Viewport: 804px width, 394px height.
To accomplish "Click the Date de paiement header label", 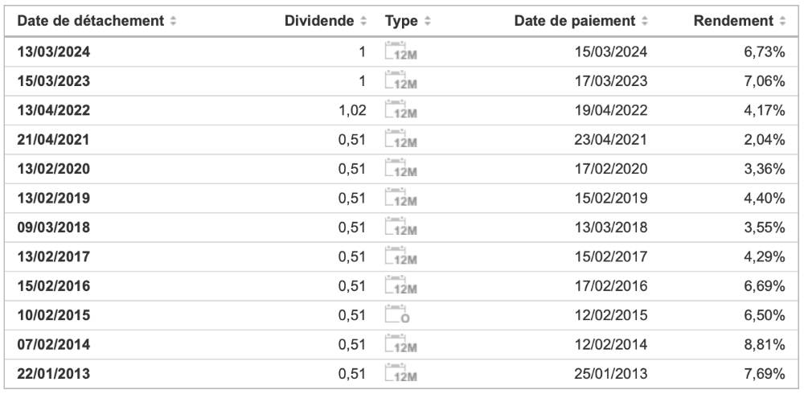I will click(574, 20).
